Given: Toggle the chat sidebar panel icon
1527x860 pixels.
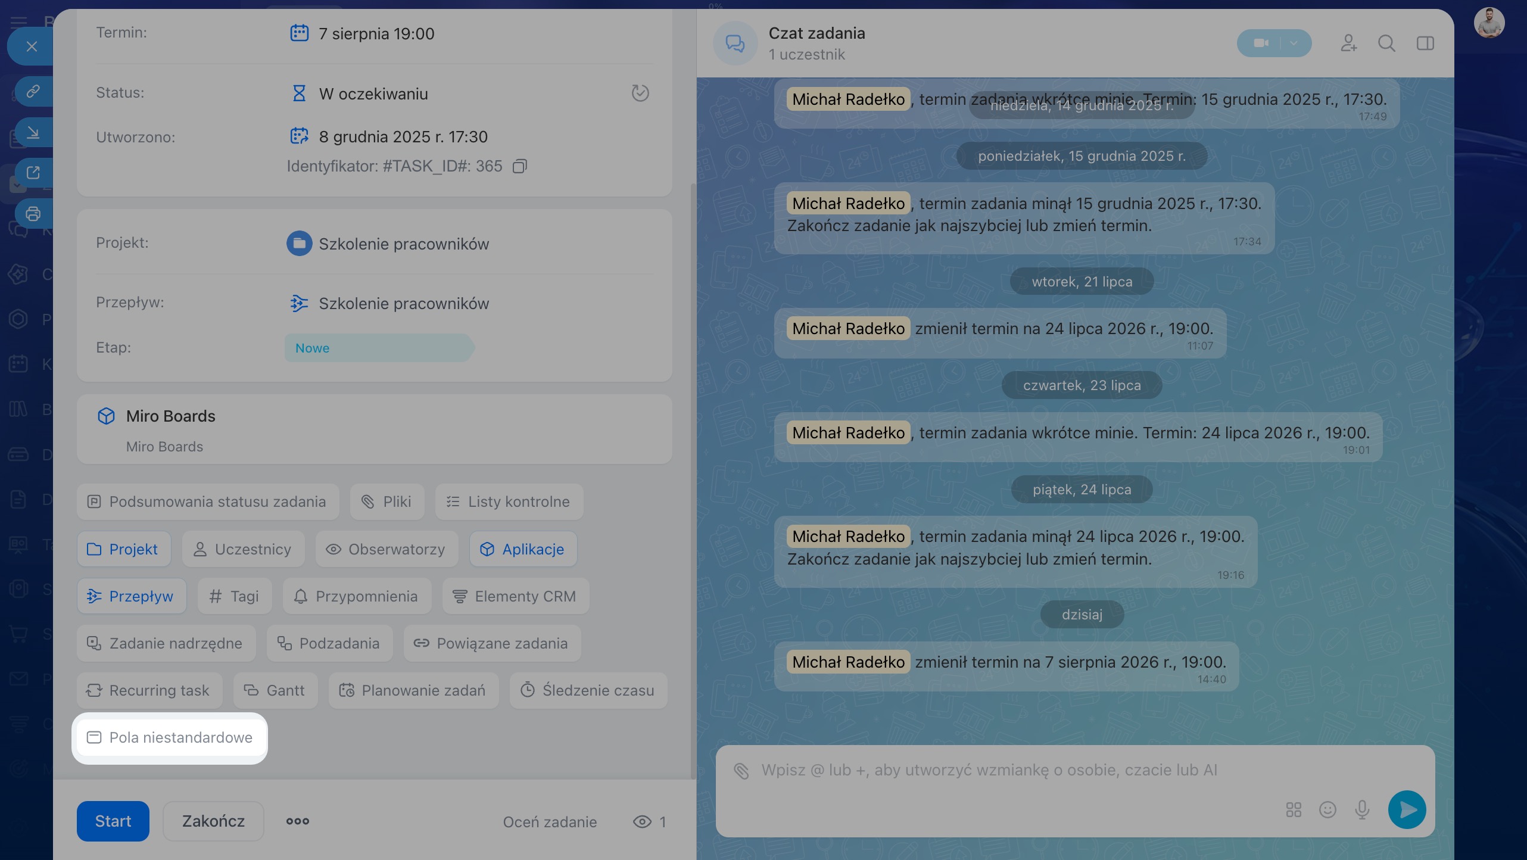Looking at the screenshot, I should pos(1425,43).
